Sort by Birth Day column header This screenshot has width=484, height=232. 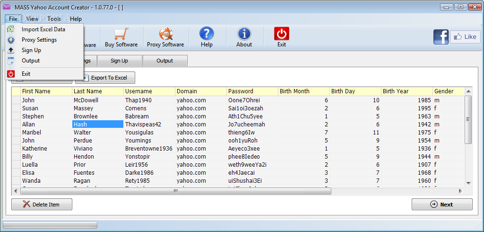pos(355,91)
